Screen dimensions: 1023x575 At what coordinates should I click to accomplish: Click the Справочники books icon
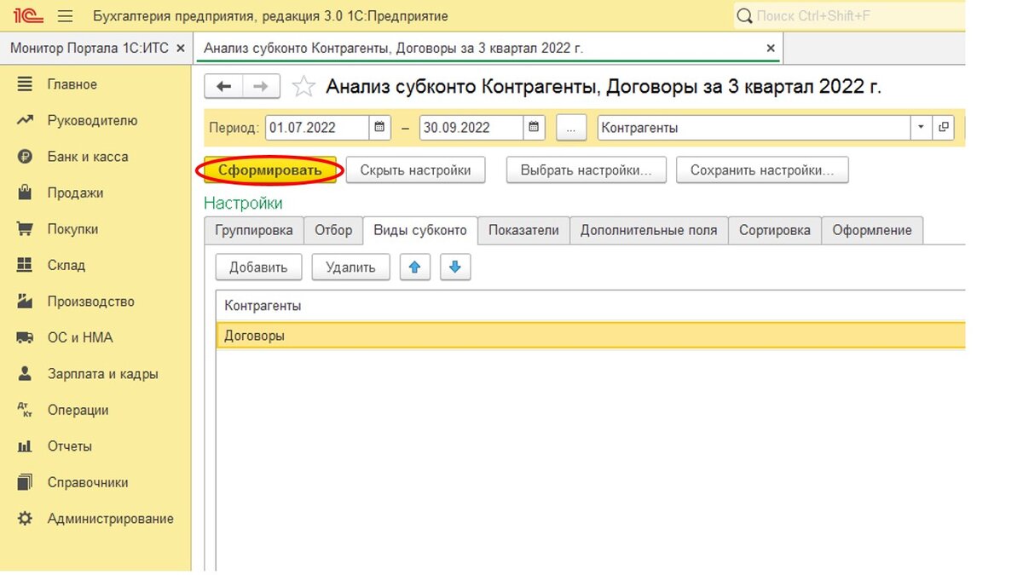pyautogui.click(x=25, y=482)
